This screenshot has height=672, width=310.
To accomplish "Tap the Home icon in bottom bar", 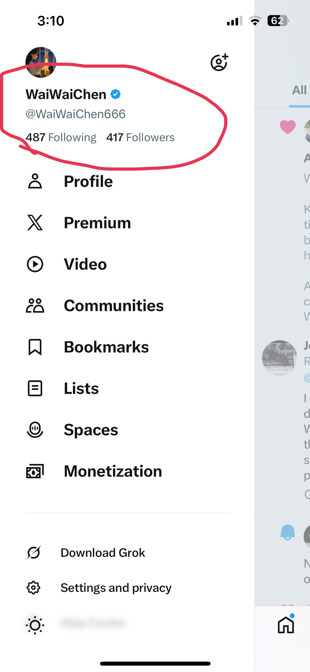I will (286, 624).
